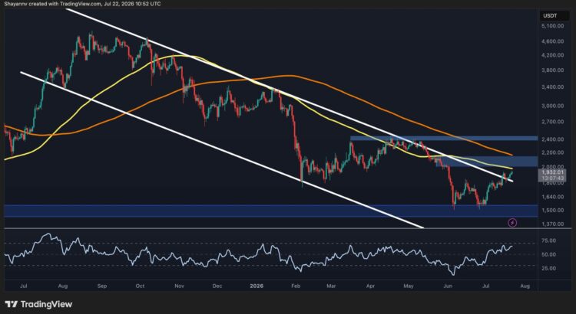Click the 3,000.00 price axis label

553,106
